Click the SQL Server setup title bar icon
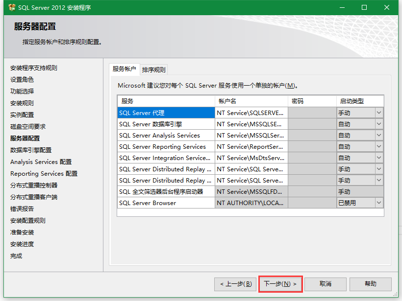Image resolution: width=402 pixels, height=301 pixels. pyautogui.click(x=12, y=7)
